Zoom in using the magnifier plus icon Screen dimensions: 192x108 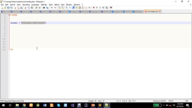click(x=52, y=7)
